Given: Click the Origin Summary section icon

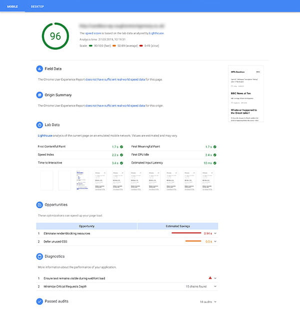Looking at the screenshot, I should point(39,95).
